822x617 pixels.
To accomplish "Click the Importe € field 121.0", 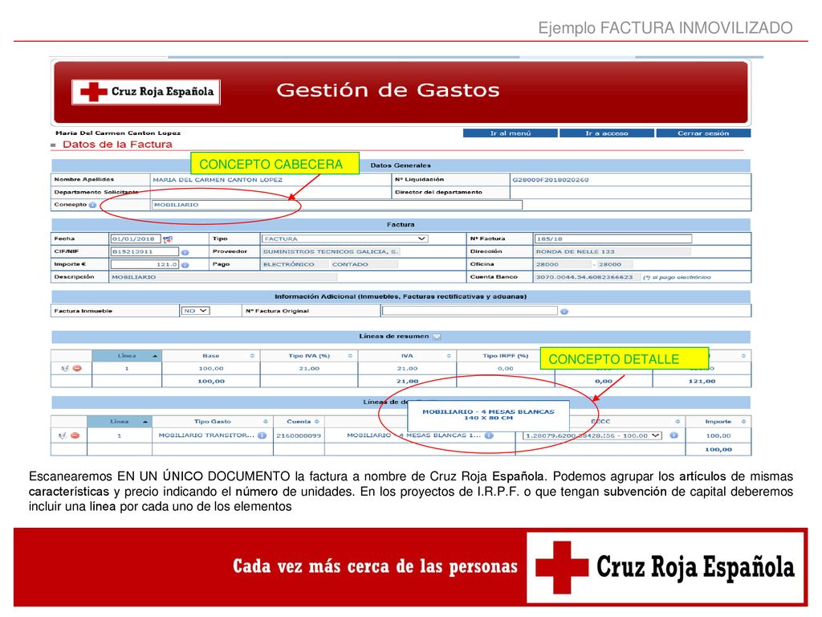I will point(144,264).
